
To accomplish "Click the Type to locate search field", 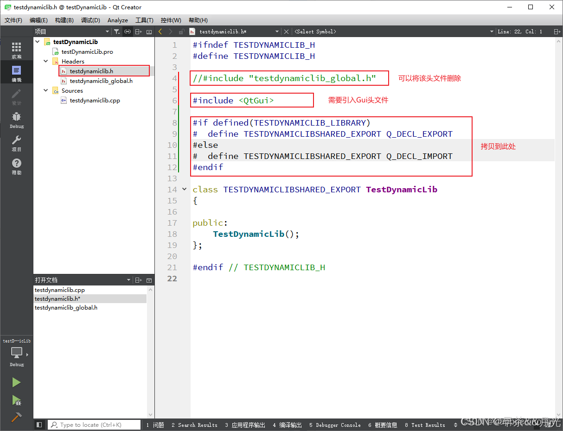I will [95, 425].
